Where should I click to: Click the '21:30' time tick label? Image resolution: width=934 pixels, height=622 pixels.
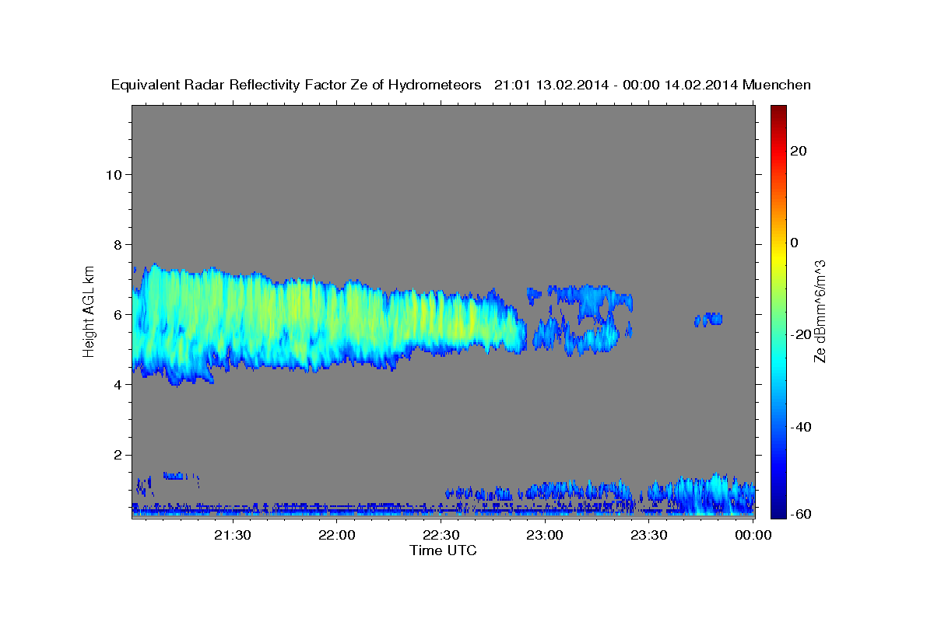click(233, 536)
